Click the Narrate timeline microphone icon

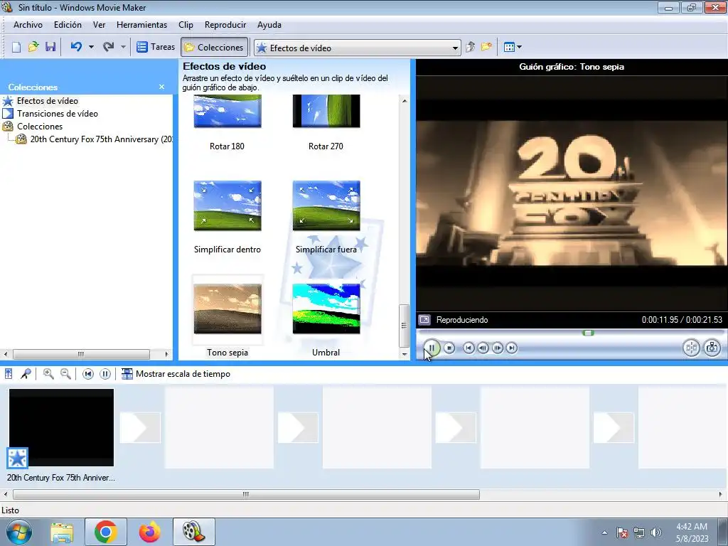pyautogui.click(x=26, y=374)
